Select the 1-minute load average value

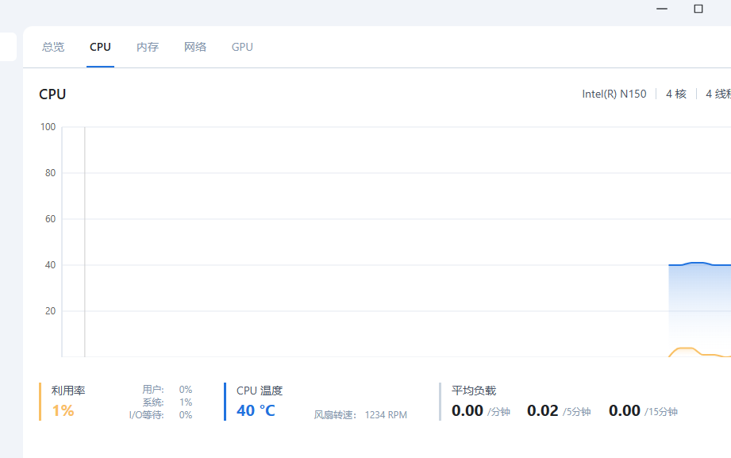click(x=467, y=410)
